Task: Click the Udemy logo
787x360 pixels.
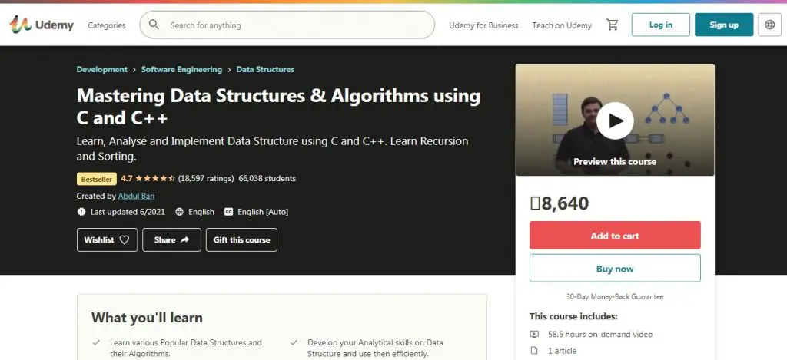Action: tap(42, 25)
